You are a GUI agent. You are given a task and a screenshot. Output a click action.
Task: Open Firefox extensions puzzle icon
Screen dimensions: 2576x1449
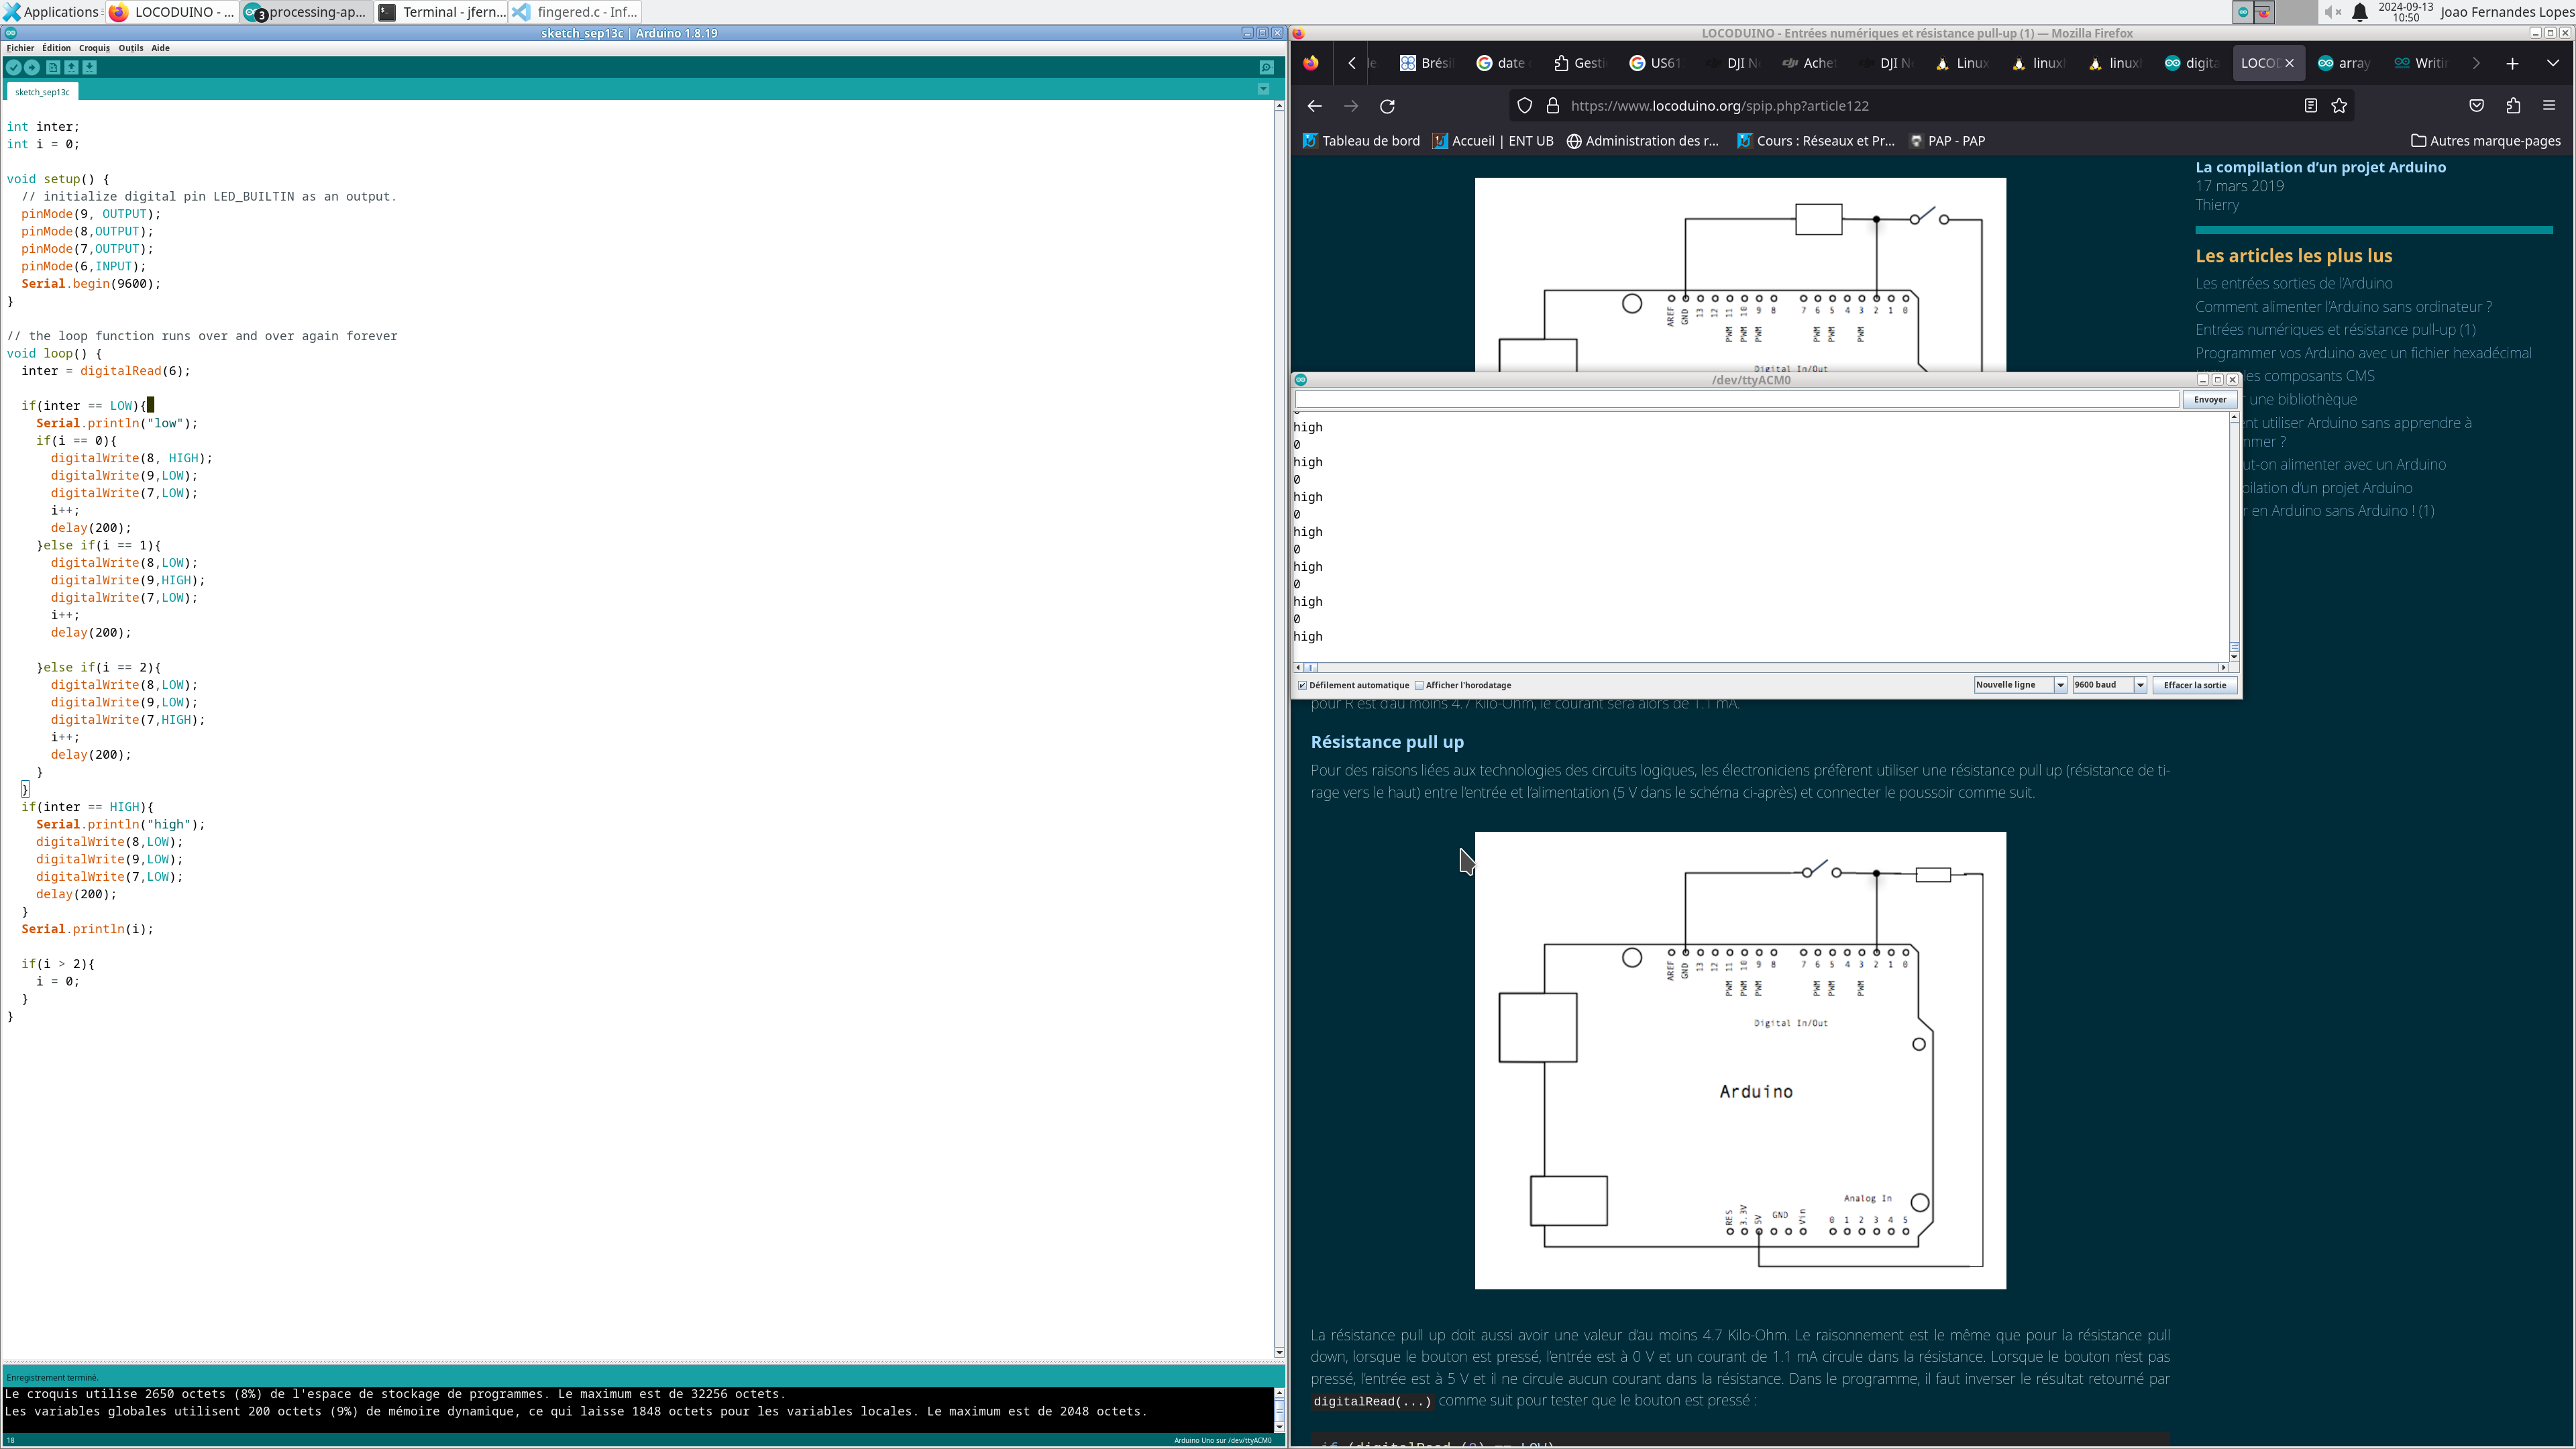2513,106
